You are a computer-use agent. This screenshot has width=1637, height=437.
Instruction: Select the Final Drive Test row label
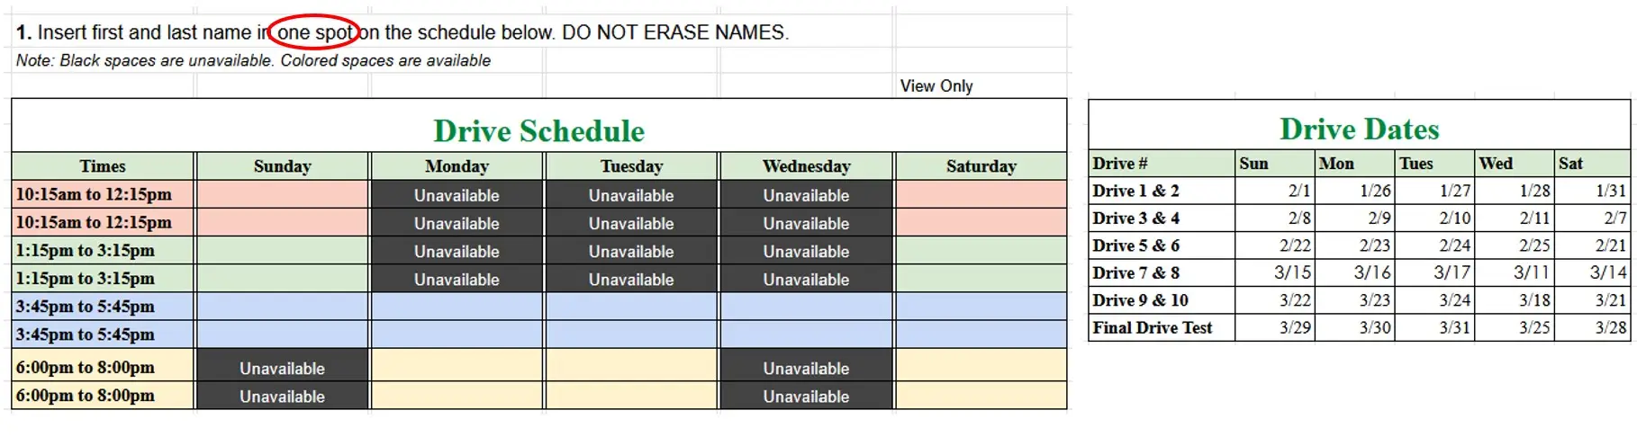[1153, 328]
